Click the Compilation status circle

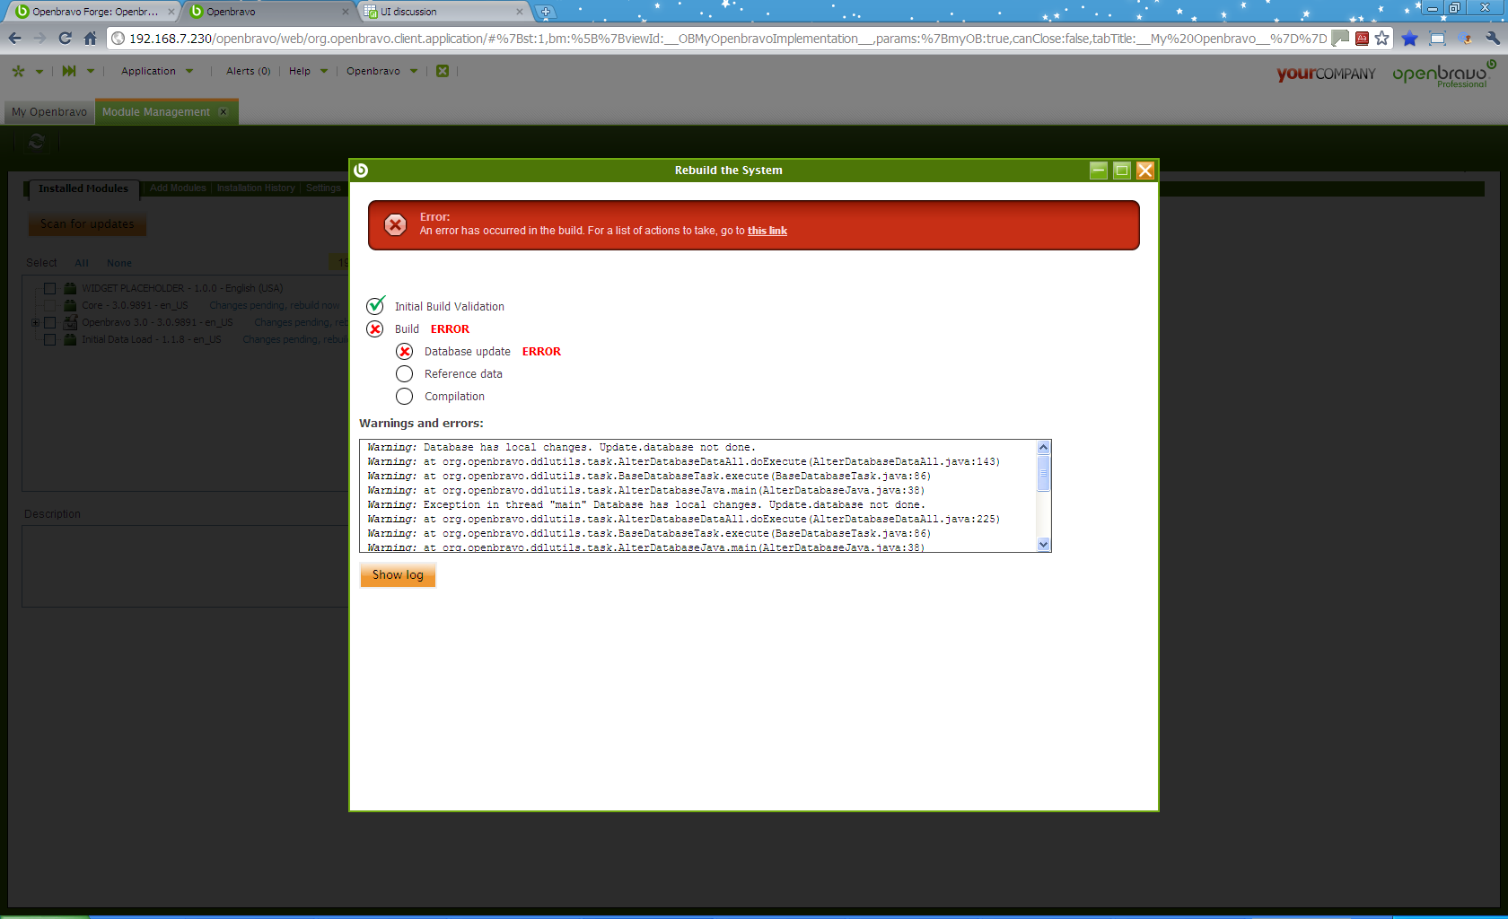(405, 397)
